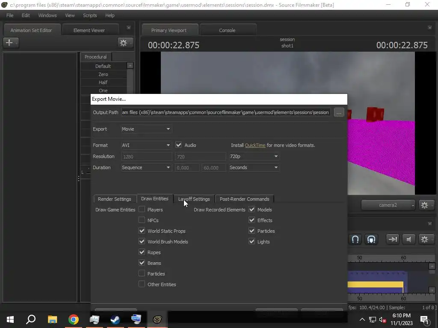Toggle the Beams checkbox

pos(142,263)
